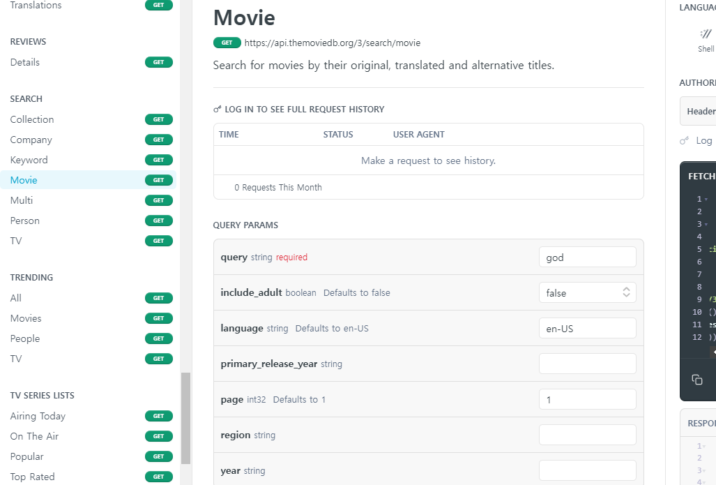Click the language input field with en-US
This screenshot has width=716, height=485.
point(587,328)
